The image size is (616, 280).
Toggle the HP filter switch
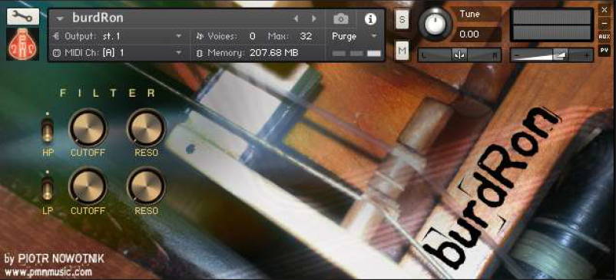[x=48, y=131]
